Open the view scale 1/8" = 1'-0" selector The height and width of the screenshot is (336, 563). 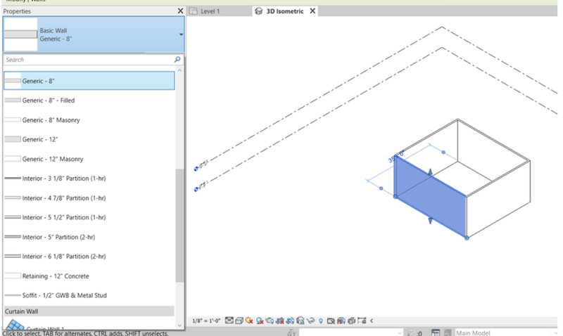(x=206, y=321)
